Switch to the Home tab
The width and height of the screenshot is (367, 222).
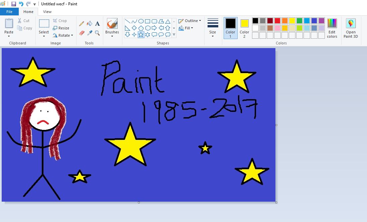[x=28, y=12]
